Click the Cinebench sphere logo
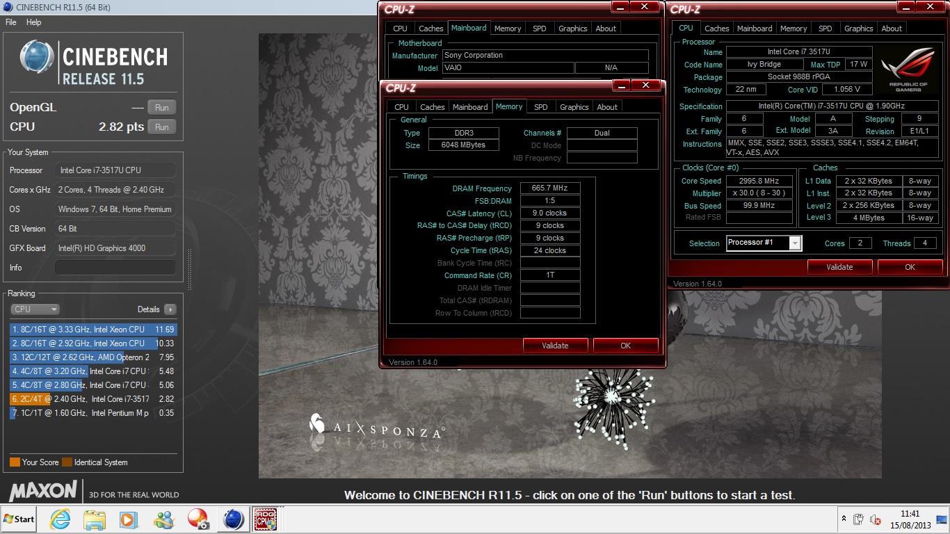The width and height of the screenshot is (950, 534). tap(37, 58)
